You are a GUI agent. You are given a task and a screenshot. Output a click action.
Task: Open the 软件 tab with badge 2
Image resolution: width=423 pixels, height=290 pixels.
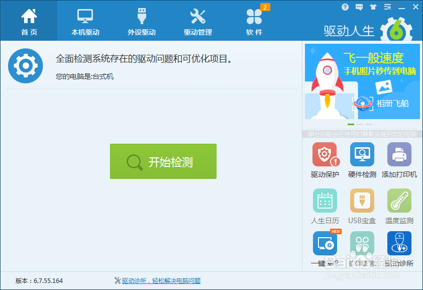tap(255, 20)
